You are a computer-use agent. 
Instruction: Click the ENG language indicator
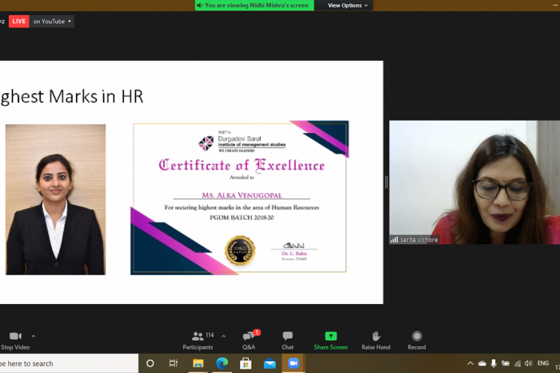pos(543,363)
